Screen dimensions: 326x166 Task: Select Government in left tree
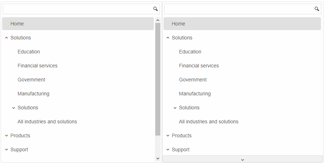pos(32,80)
